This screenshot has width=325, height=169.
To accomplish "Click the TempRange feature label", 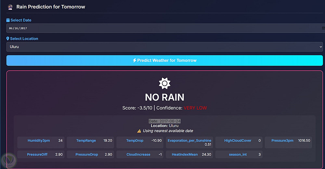I will click(86, 141).
